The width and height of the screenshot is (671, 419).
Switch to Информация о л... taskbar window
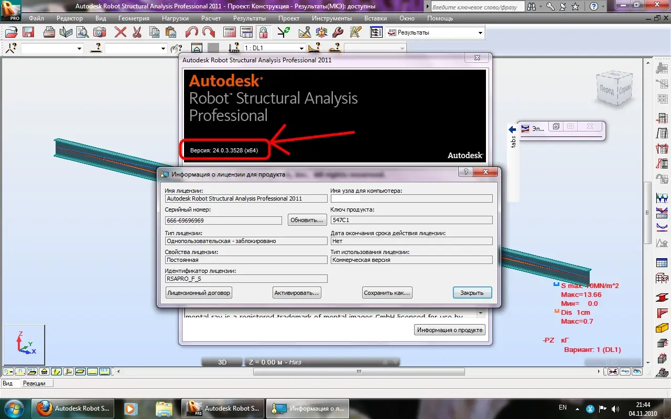click(x=307, y=409)
